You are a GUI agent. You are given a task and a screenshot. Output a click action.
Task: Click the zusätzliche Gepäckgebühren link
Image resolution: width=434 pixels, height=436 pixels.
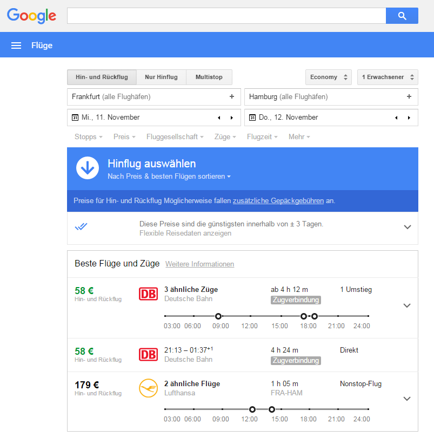click(x=278, y=201)
